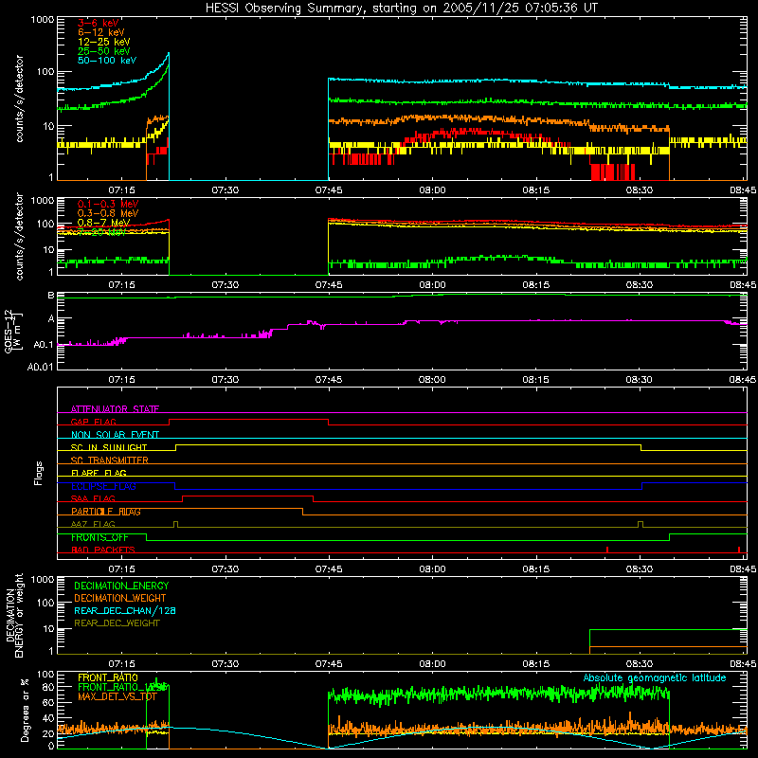Click the 25-50 keV legend entry
Image resolution: width=758 pixels, height=758 pixels.
tap(104, 51)
